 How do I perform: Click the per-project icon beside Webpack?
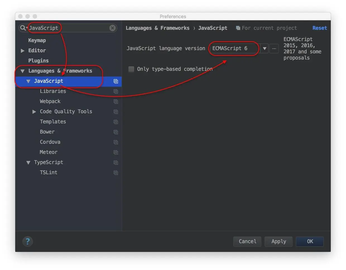click(x=116, y=102)
